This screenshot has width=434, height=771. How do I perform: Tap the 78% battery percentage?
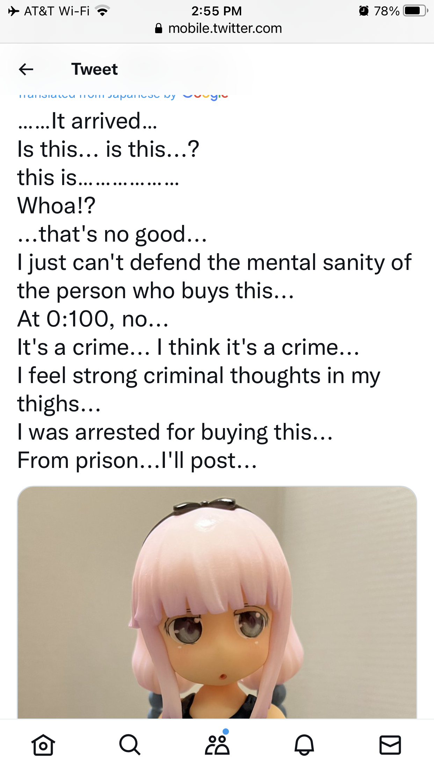click(387, 11)
